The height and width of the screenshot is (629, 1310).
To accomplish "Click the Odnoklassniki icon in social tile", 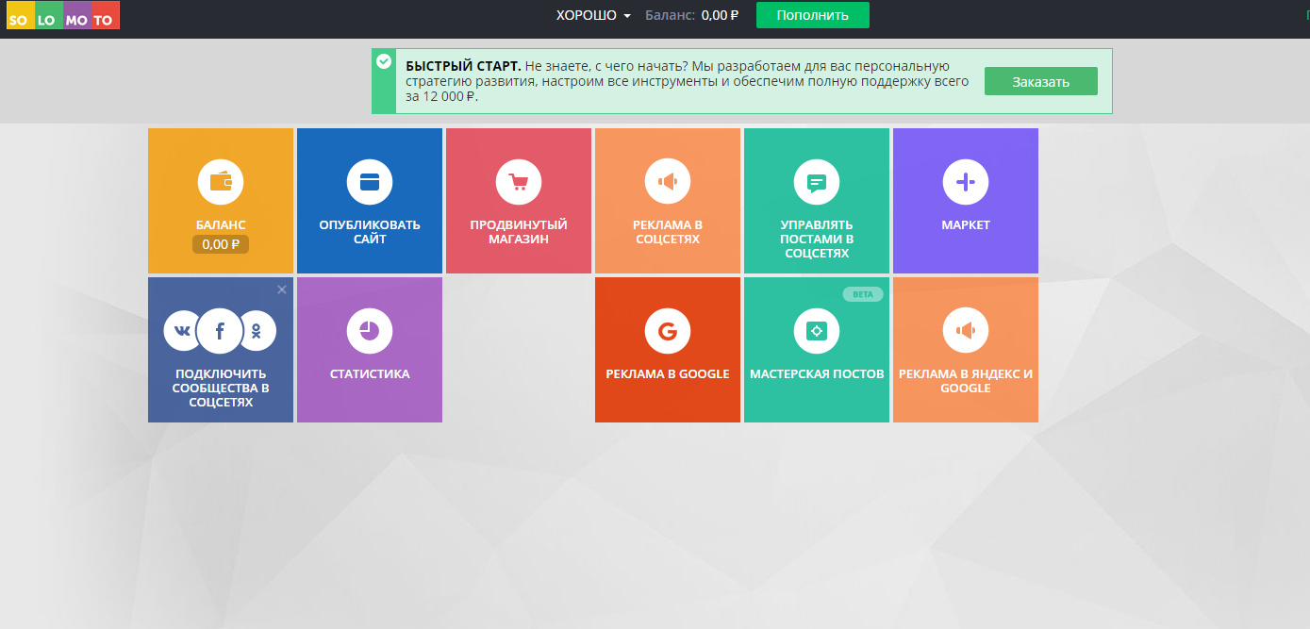I will coord(257,331).
